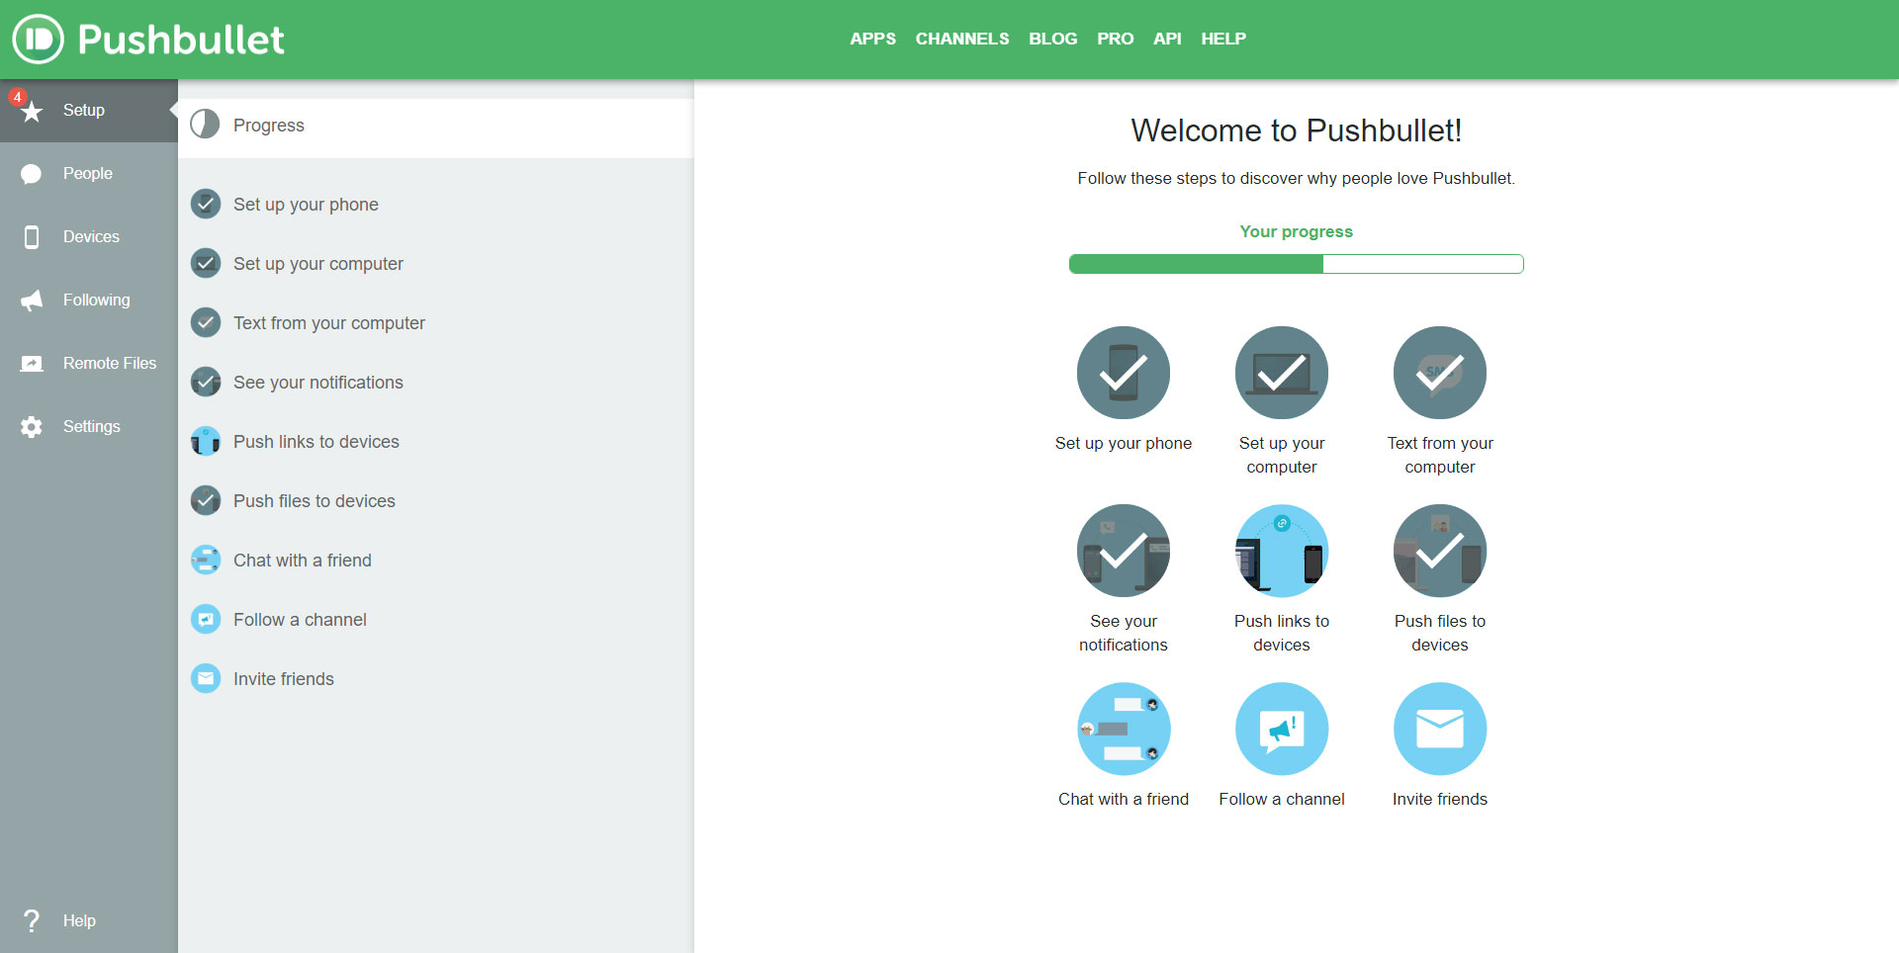Select the See your notifications step label
This screenshot has width=1899, height=953.
pos(318,383)
